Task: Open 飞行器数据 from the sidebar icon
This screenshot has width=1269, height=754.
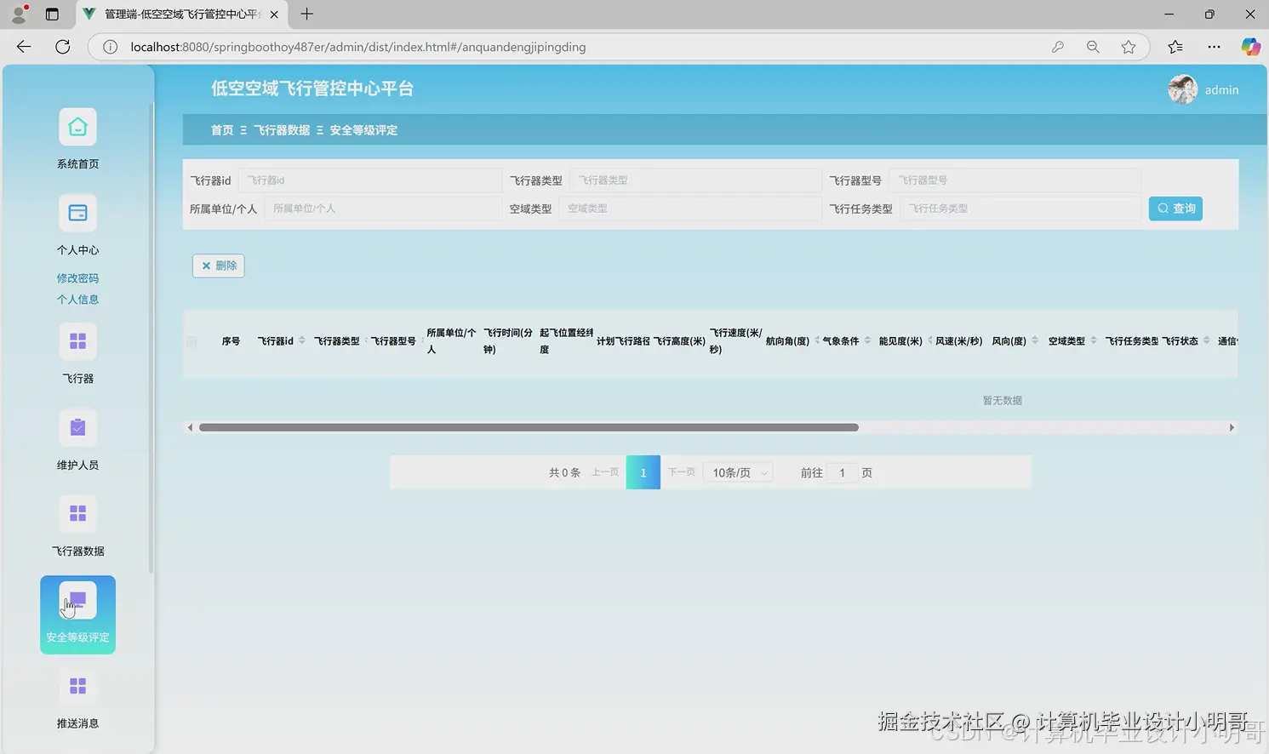Action: 77,513
